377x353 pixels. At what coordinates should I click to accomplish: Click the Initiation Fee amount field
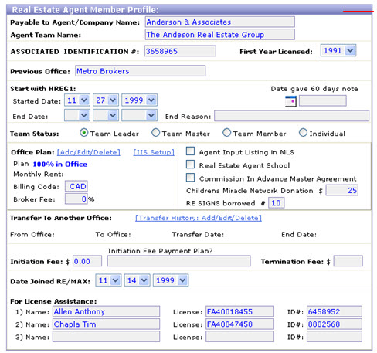[87, 261]
